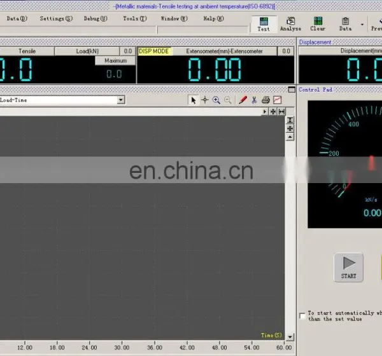Click the 12.00 time axis label
The height and width of the screenshot is (356, 382).
[25, 348]
